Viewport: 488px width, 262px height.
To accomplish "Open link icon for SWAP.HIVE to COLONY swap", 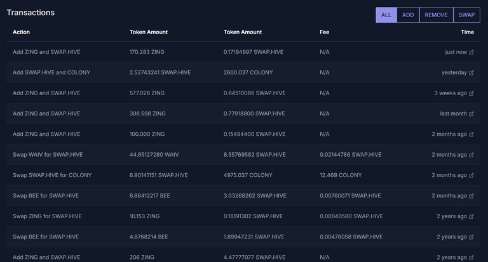I will click(x=471, y=175).
